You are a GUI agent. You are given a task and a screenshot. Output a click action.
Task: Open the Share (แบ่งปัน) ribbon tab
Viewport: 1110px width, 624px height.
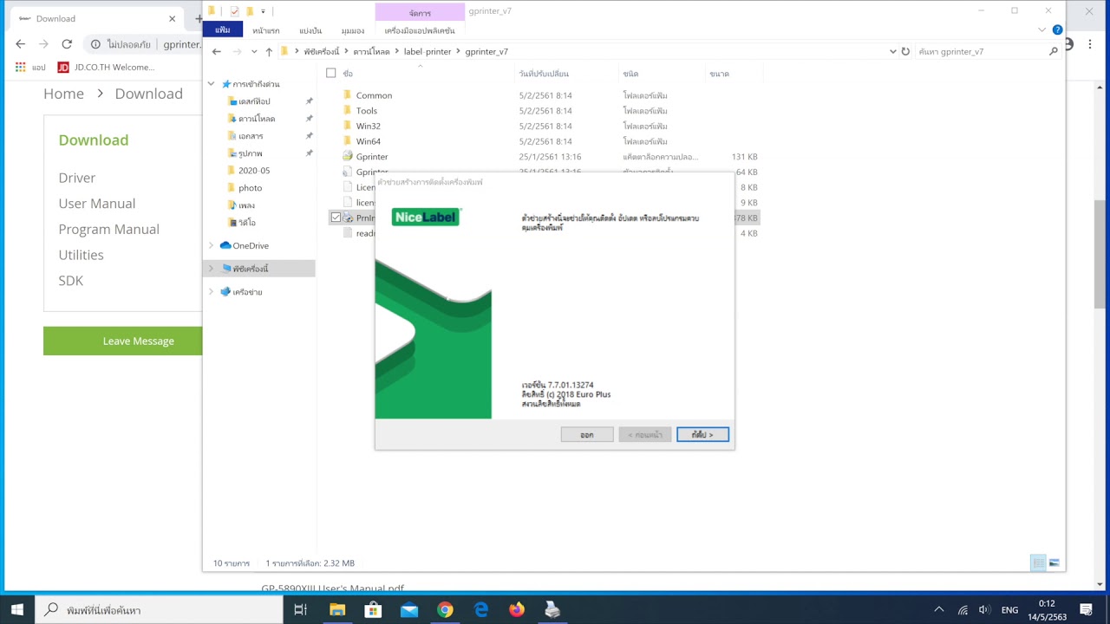click(x=310, y=30)
